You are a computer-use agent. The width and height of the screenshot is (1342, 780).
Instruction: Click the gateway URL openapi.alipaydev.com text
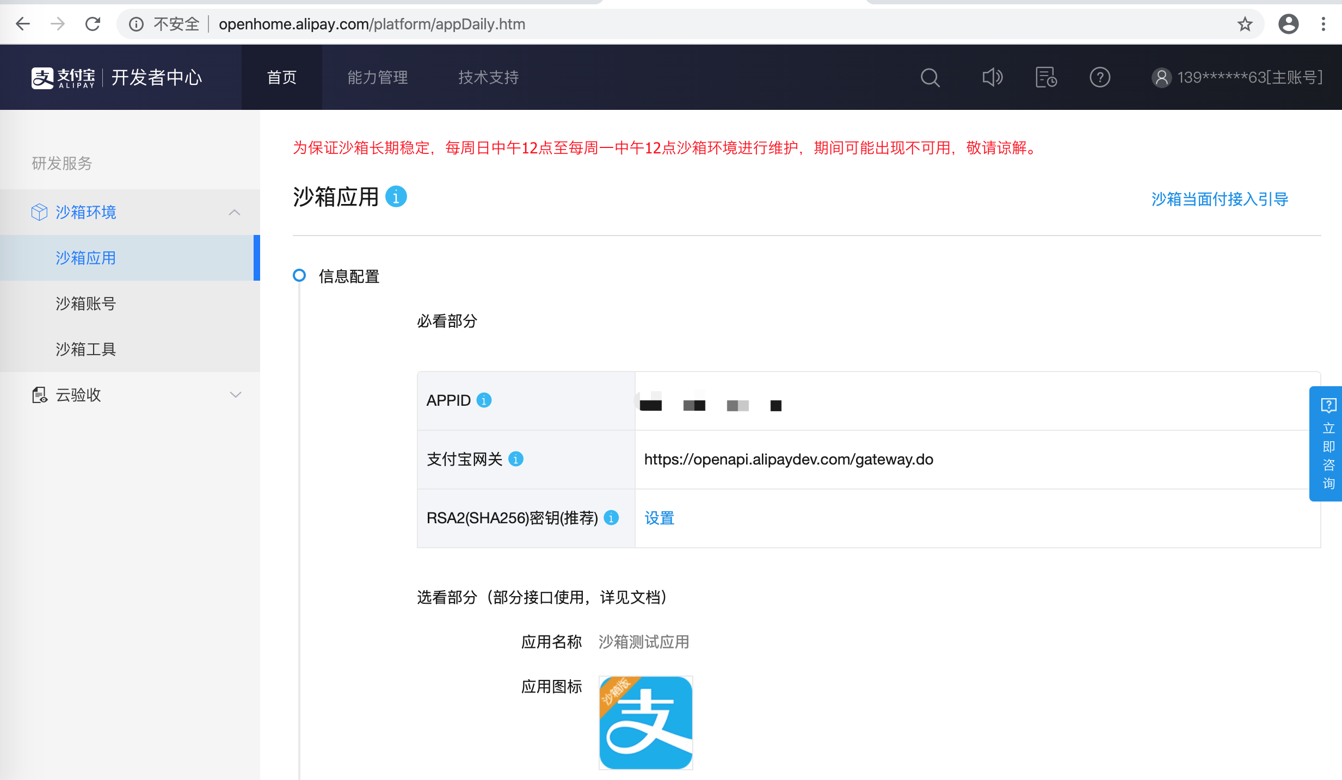tap(789, 459)
